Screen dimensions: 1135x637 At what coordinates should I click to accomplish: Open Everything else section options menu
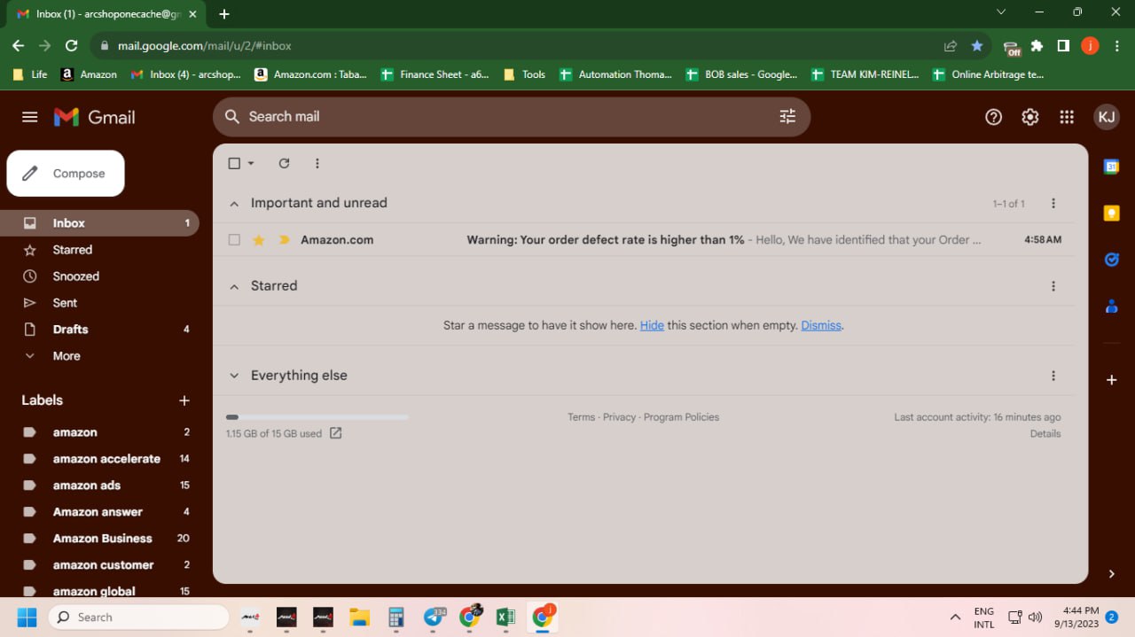tap(1053, 376)
